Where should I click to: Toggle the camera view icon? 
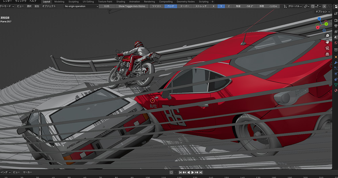point(328,48)
